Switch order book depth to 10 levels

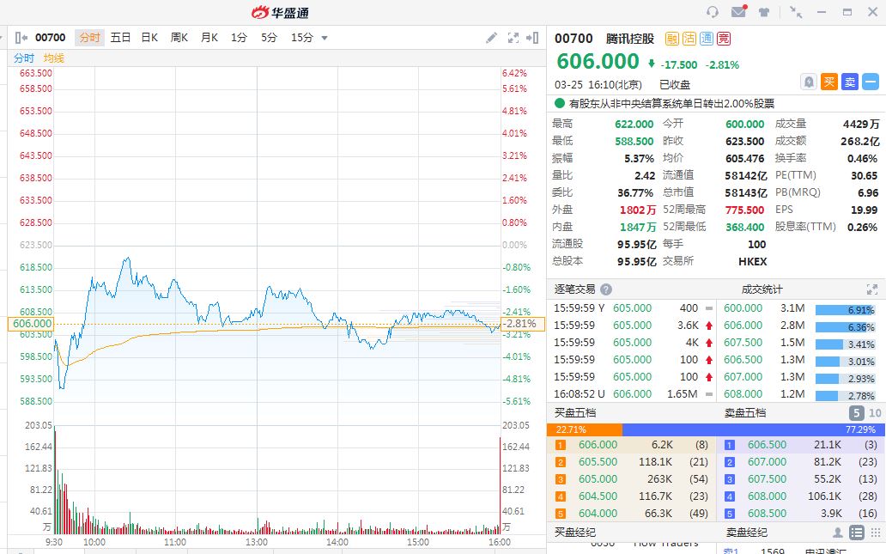coord(875,413)
